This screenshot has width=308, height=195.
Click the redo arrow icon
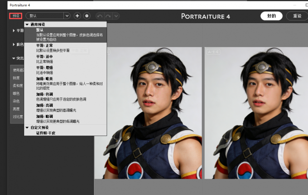pos(108,16)
